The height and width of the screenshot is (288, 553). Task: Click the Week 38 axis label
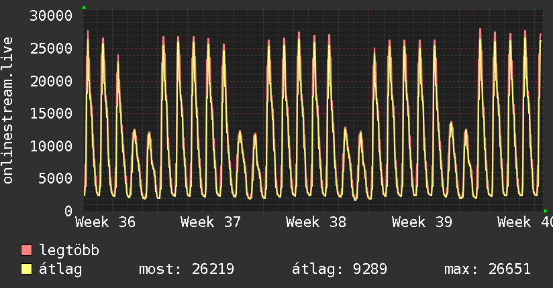pos(316,222)
